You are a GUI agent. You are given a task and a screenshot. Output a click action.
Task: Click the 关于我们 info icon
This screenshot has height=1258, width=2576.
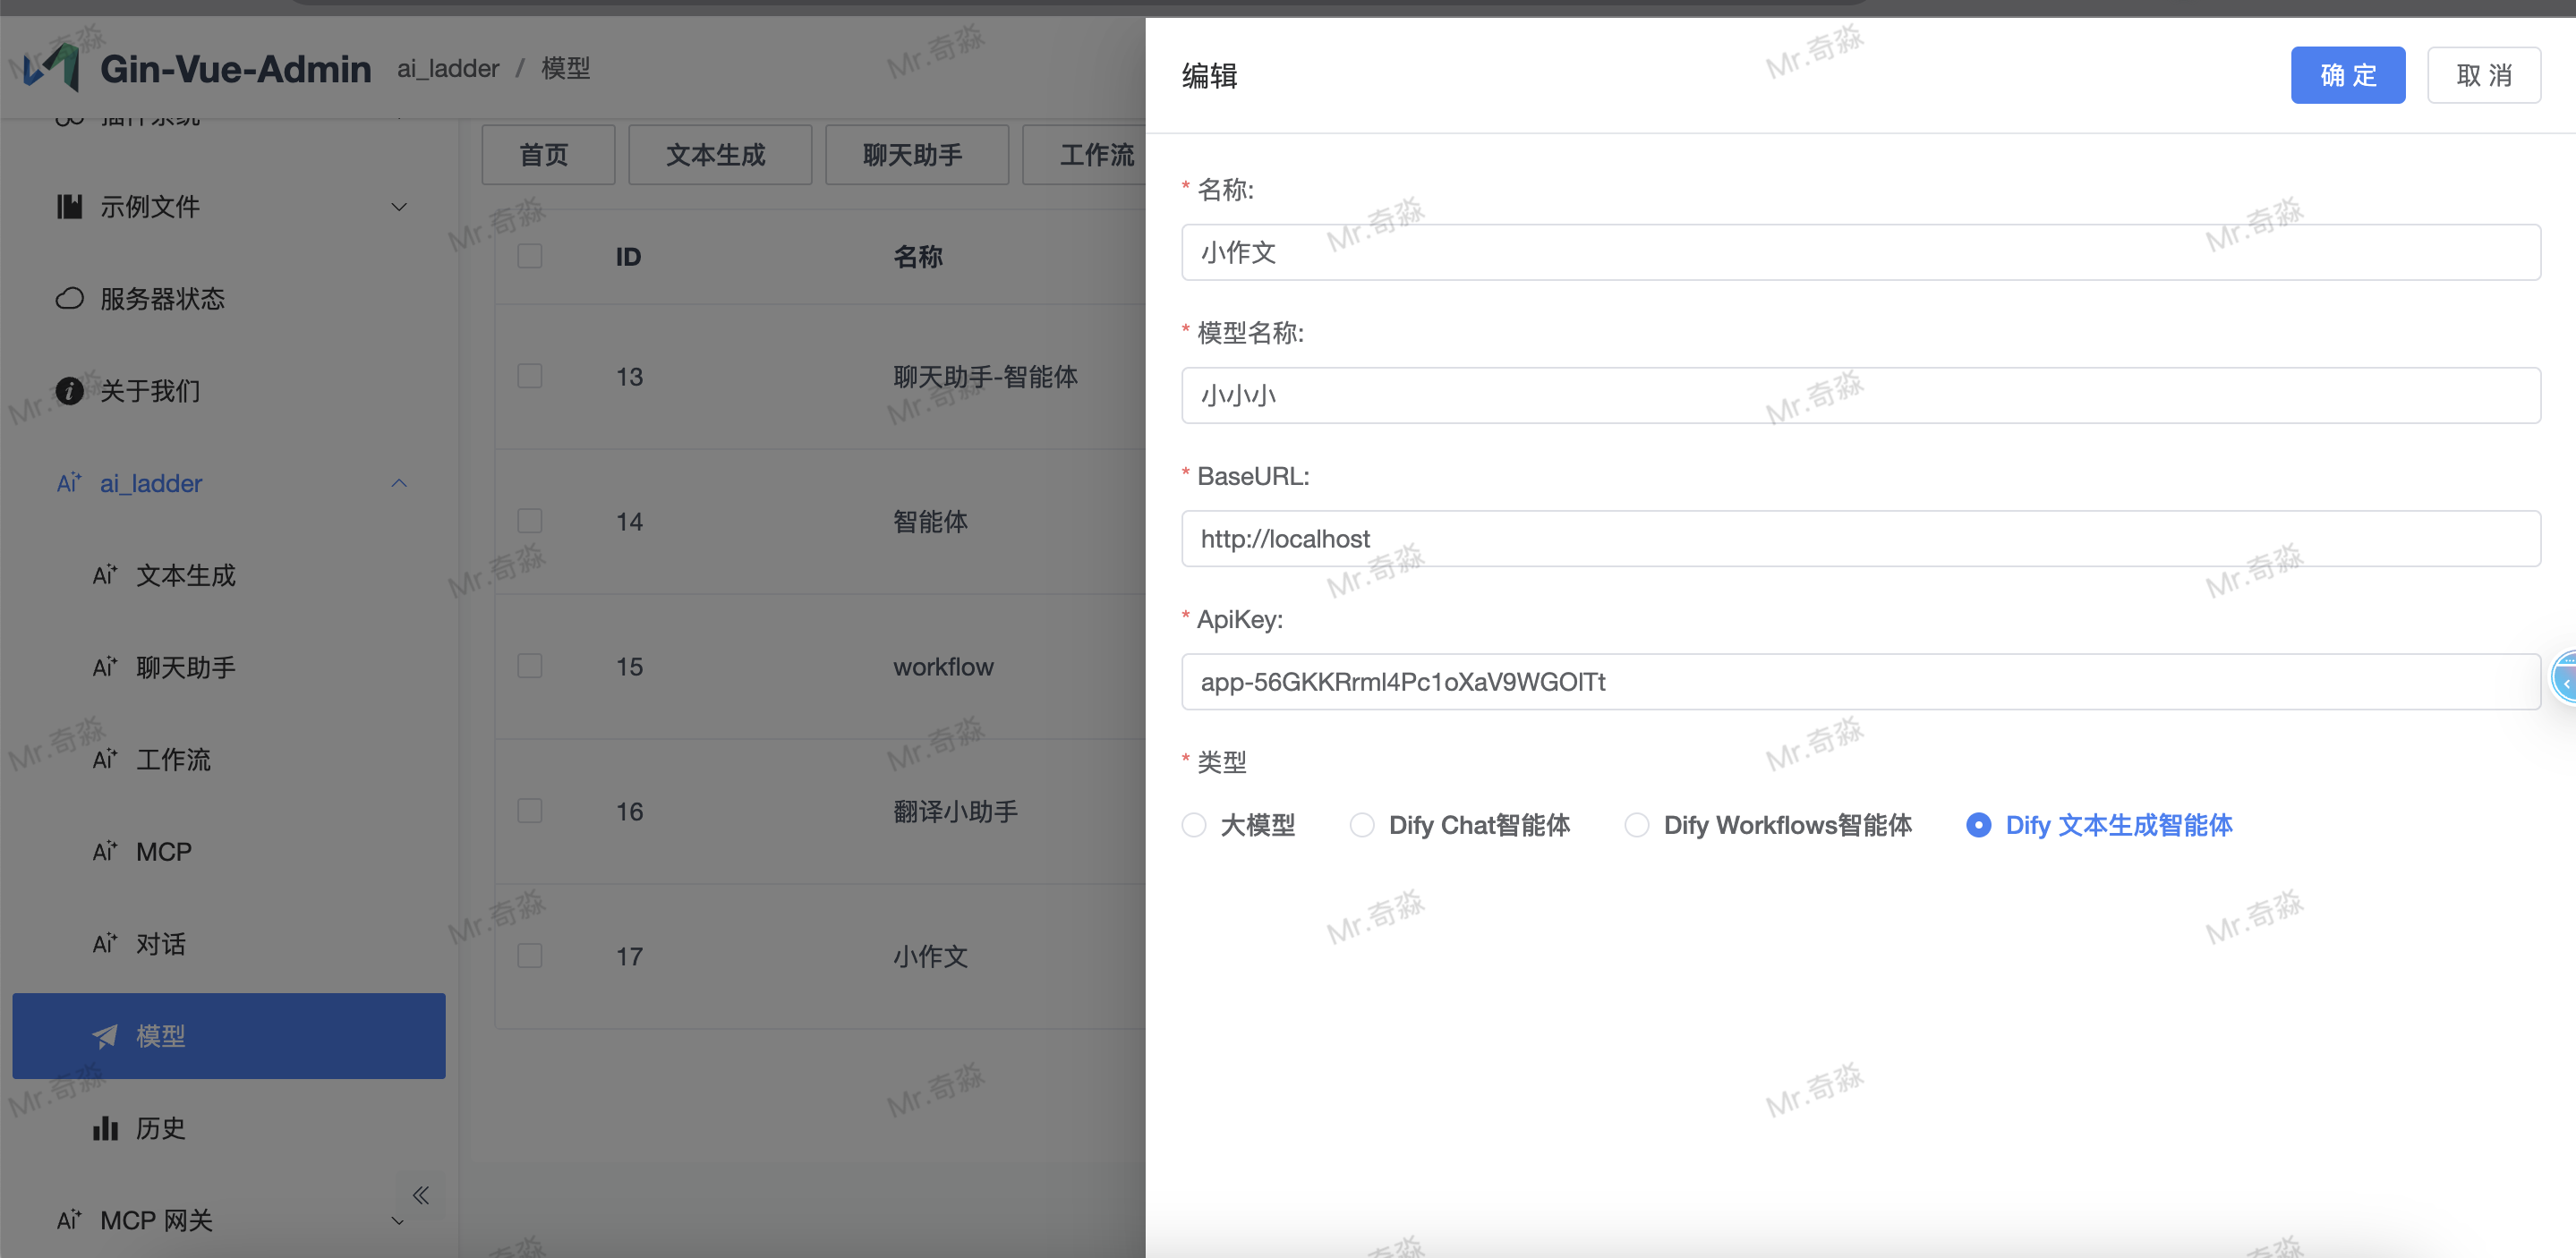click(x=69, y=391)
